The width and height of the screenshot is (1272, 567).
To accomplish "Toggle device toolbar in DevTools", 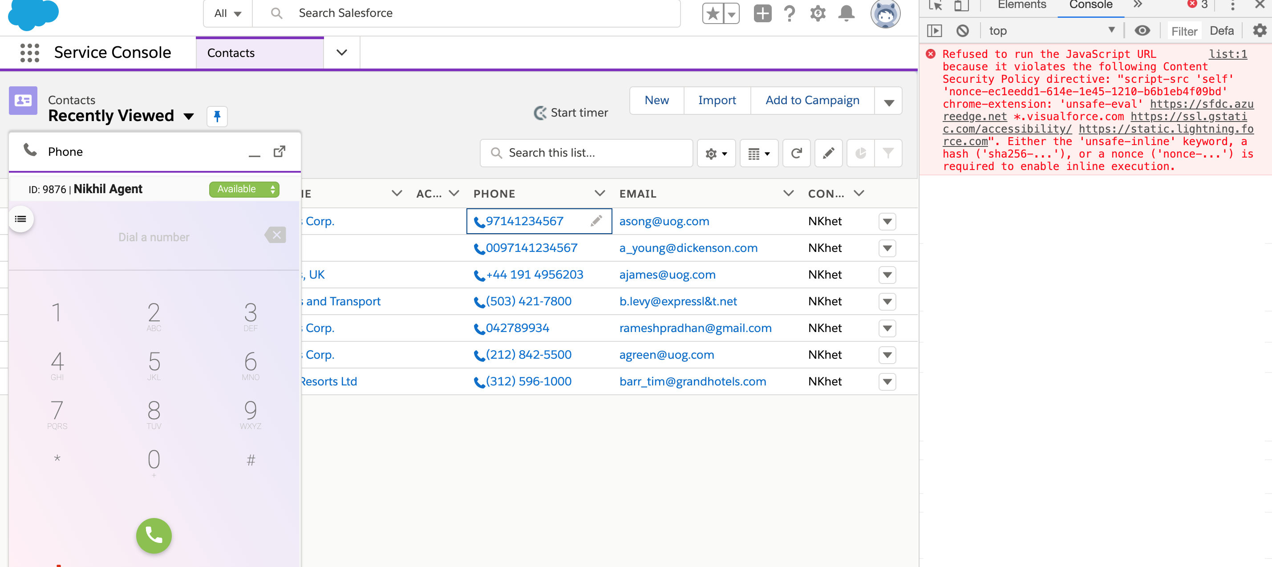I will (x=961, y=5).
